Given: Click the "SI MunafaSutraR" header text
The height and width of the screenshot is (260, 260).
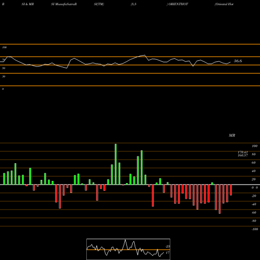Looking at the screenshot, I should point(64,4).
